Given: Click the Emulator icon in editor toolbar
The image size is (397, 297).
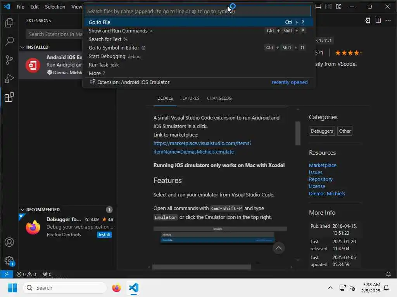Looking at the screenshot, I should click(368, 20).
